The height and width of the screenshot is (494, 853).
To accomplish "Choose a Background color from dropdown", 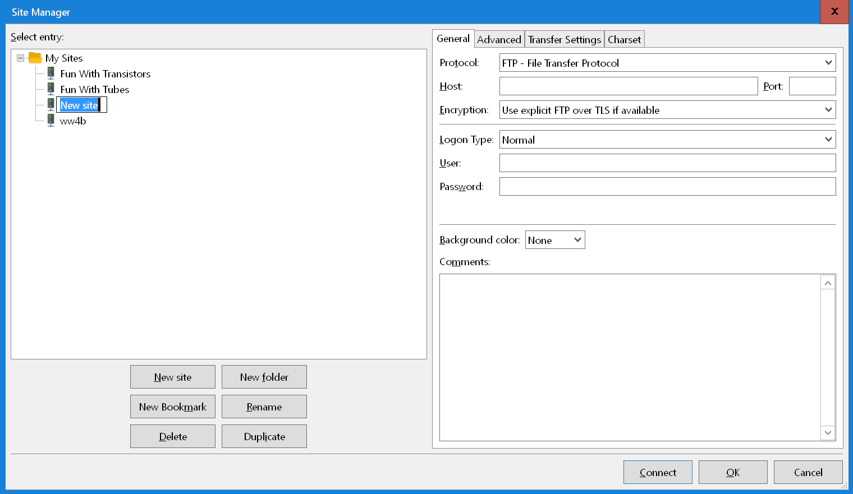I will (554, 240).
